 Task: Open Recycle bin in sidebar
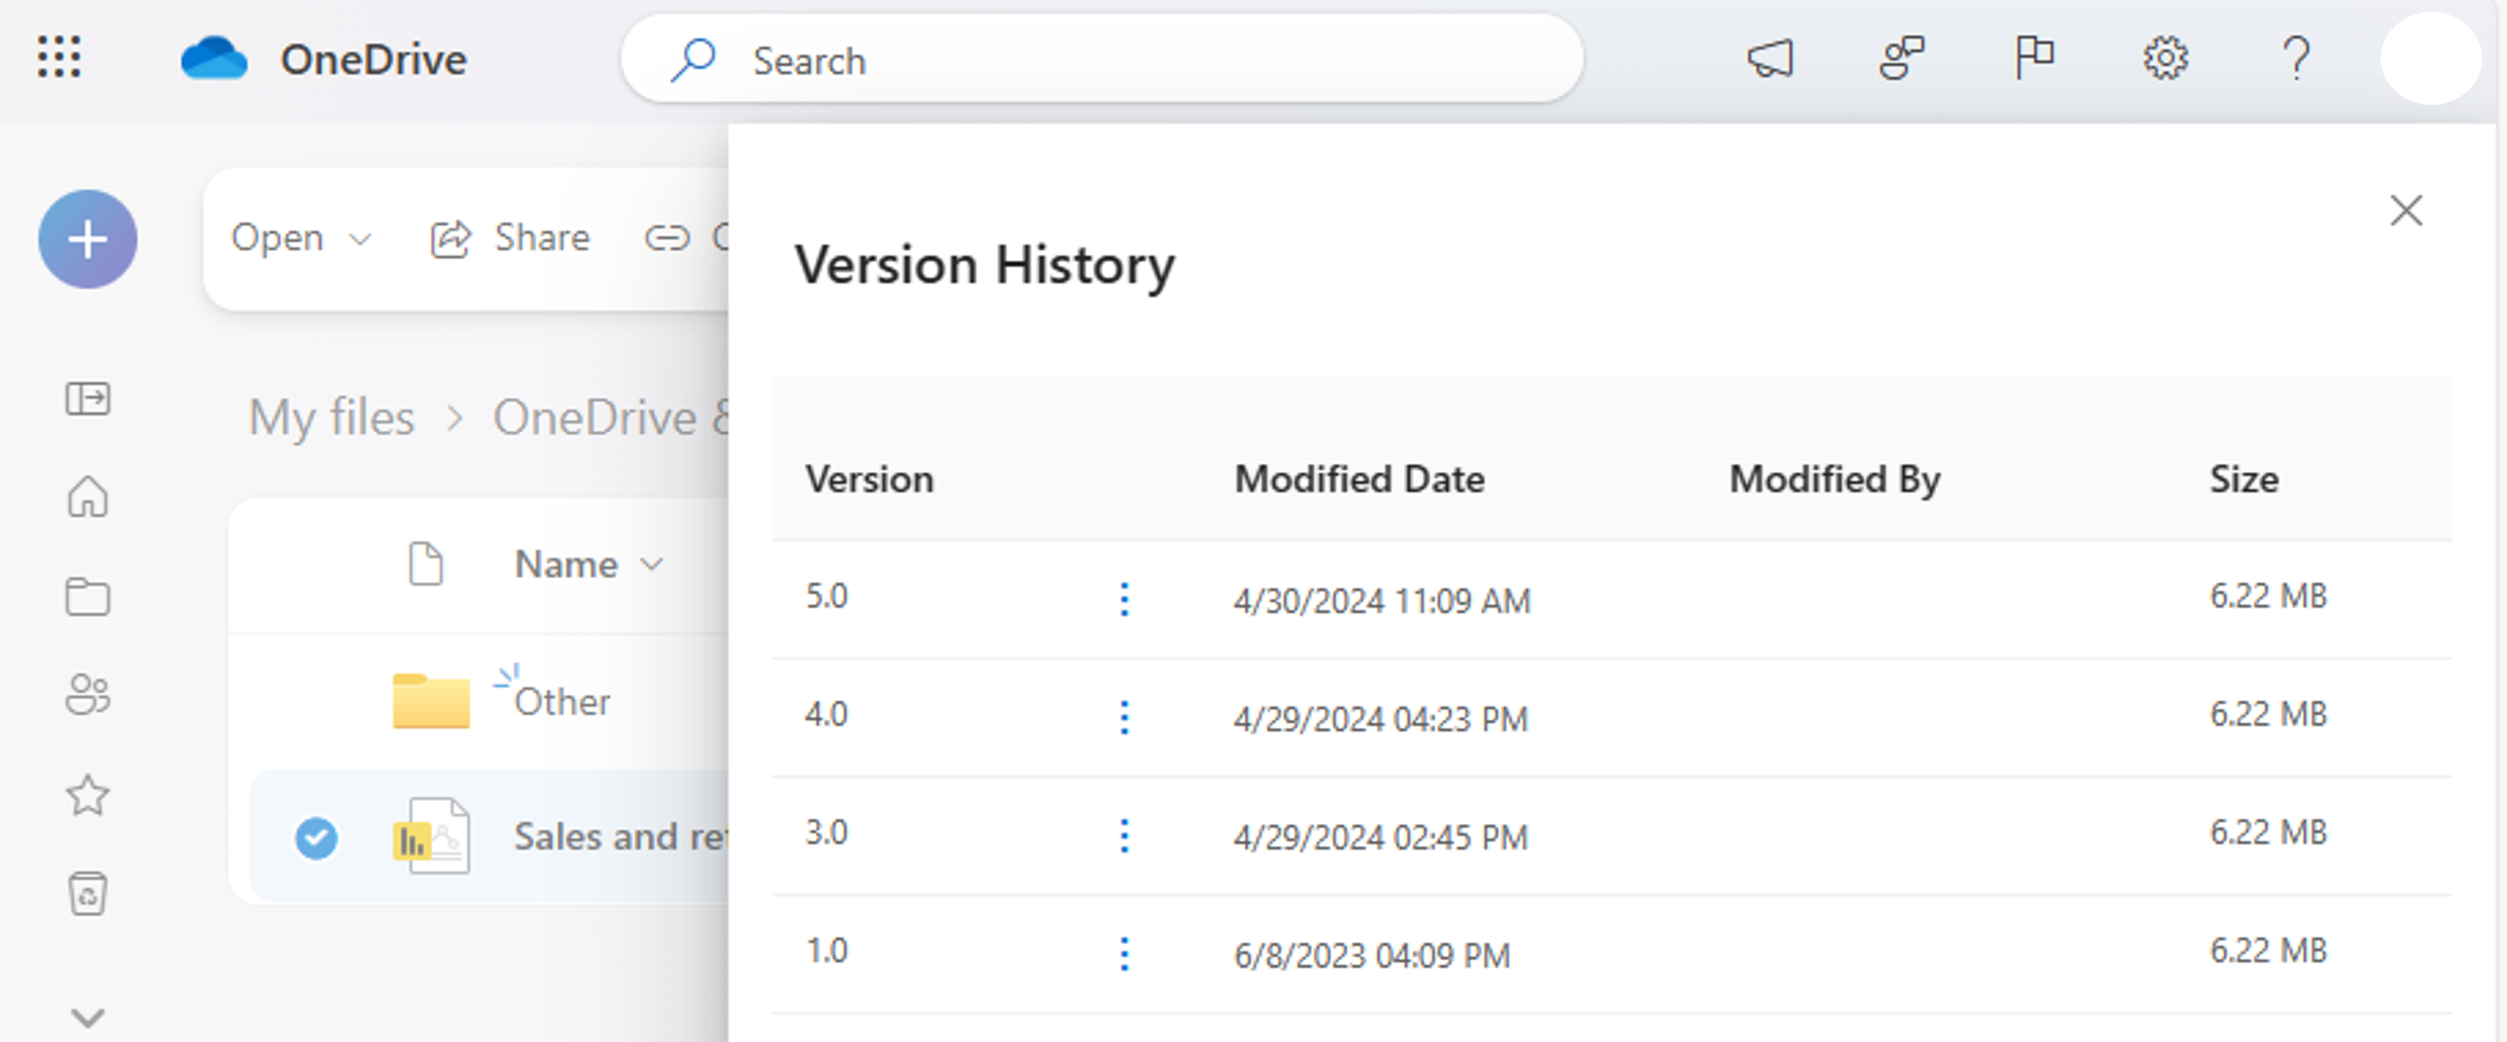[x=88, y=893]
